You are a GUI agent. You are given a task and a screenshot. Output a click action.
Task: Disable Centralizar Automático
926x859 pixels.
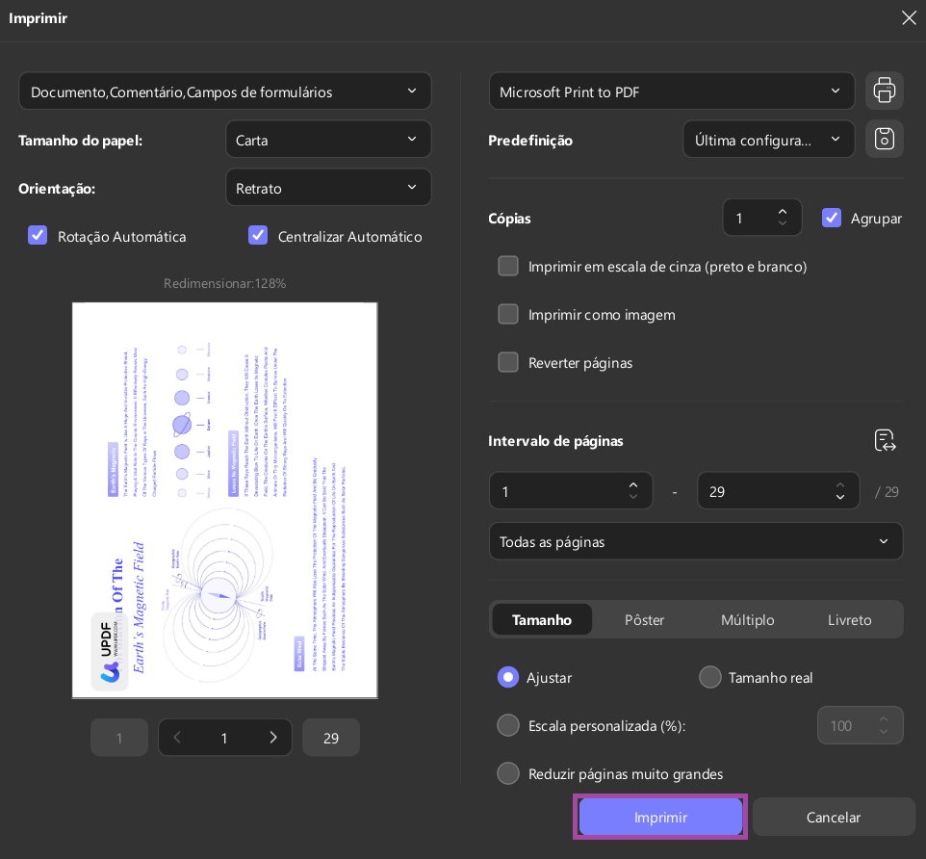(x=258, y=236)
